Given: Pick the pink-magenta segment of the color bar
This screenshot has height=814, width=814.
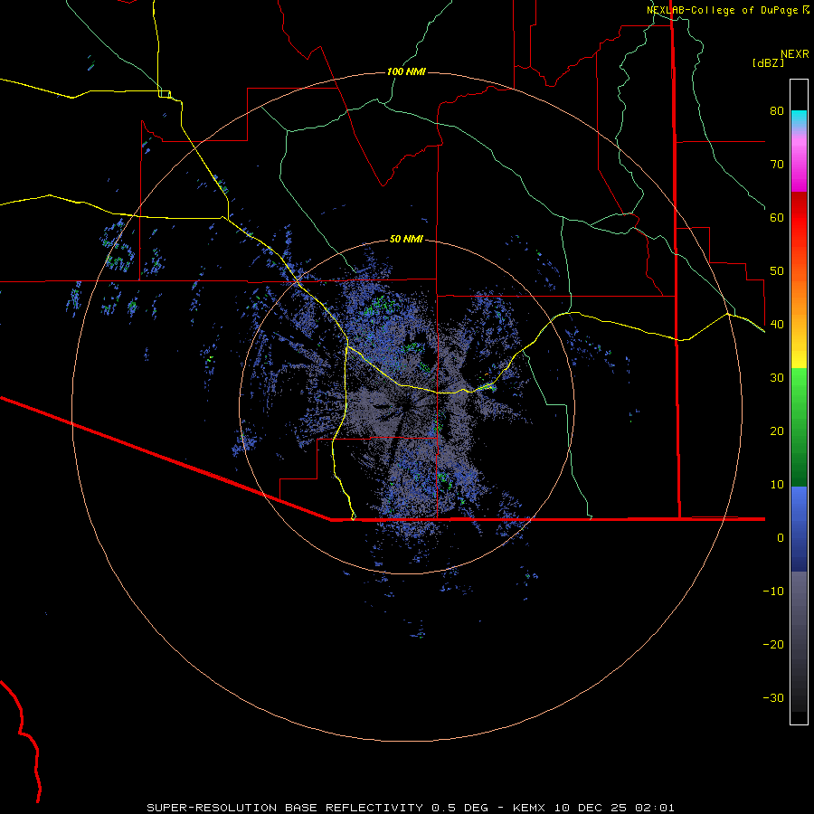Looking at the screenshot, I should tap(799, 161).
